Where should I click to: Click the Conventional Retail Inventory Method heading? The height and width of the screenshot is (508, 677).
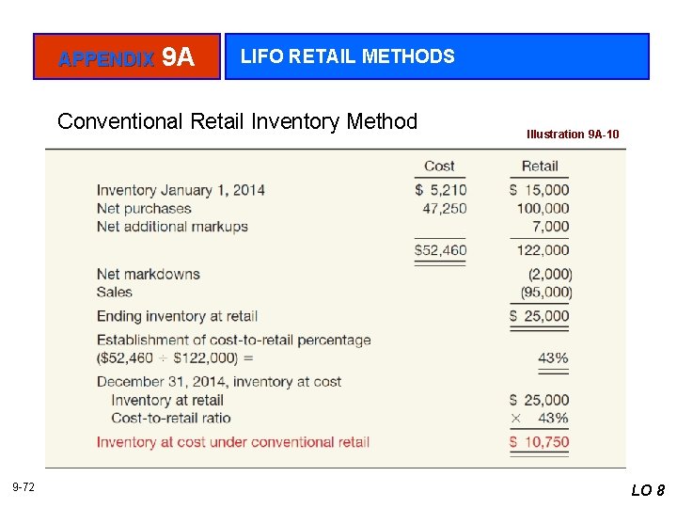[237, 121]
